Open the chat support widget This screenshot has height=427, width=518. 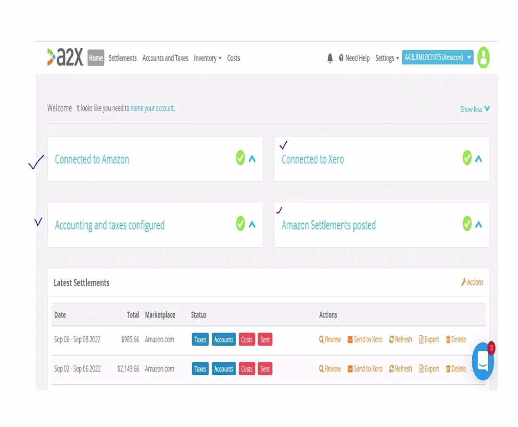(483, 361)
